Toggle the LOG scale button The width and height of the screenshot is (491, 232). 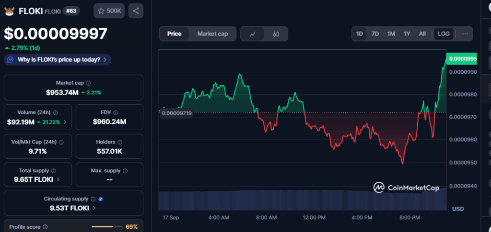[x=444, y=34]
